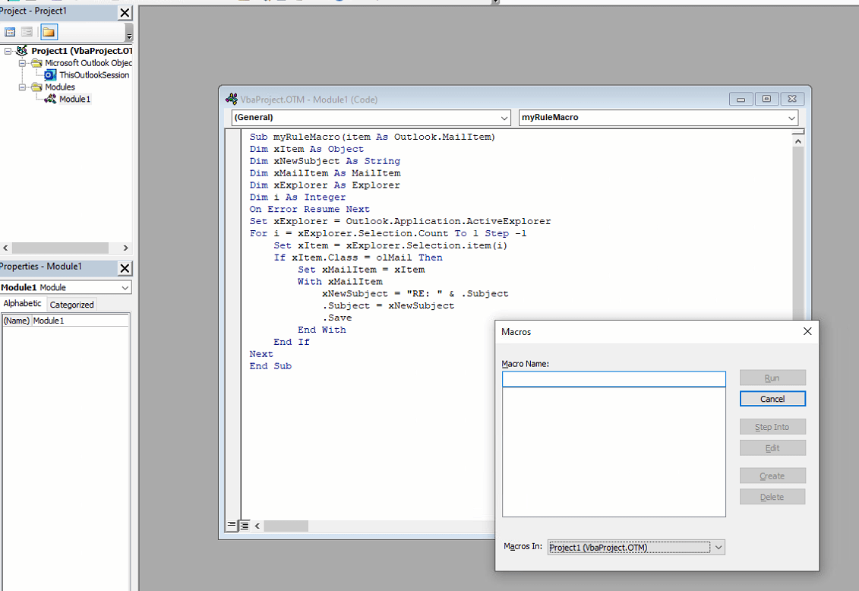Screen dimensions: 859x591
Task: Cancel the Macros dialog
Action: tap(772, 399)
